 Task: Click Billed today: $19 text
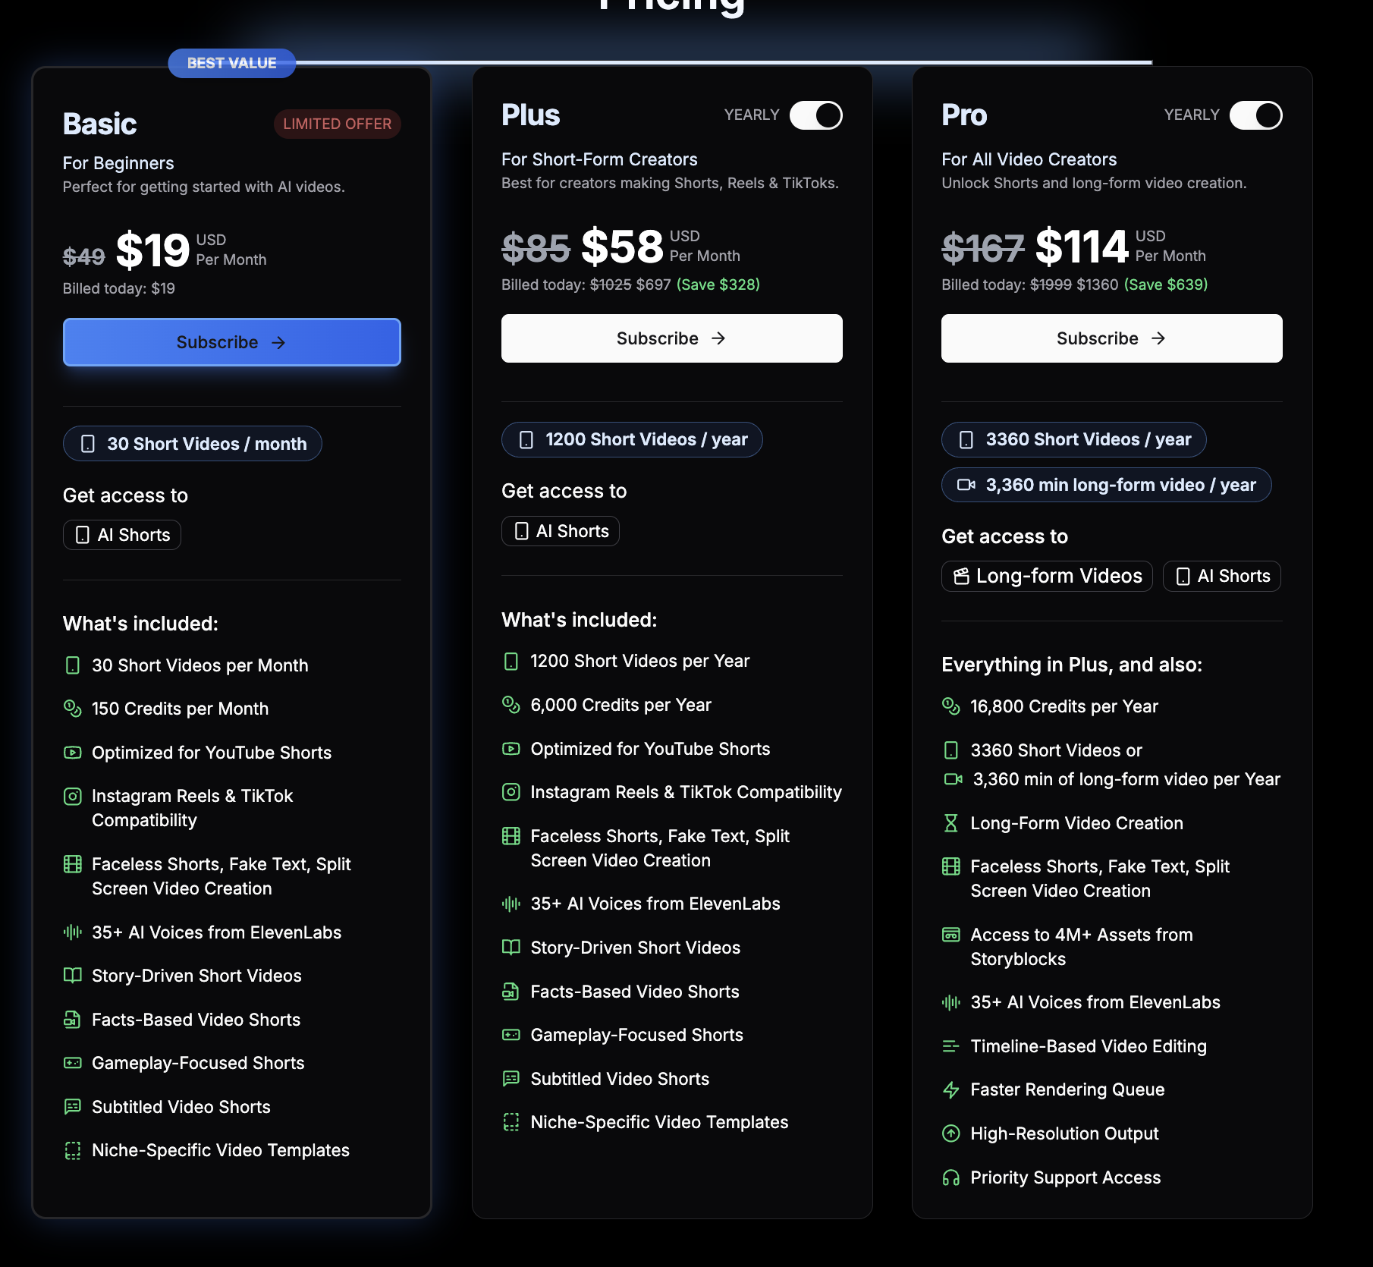pyautogui.click(x=119, y=288)
